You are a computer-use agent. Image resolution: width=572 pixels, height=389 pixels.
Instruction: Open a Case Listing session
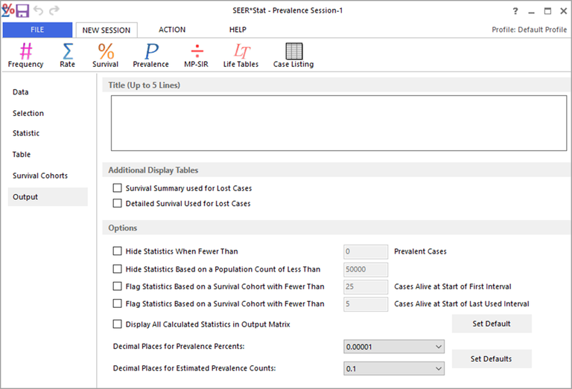pos(293,56)
